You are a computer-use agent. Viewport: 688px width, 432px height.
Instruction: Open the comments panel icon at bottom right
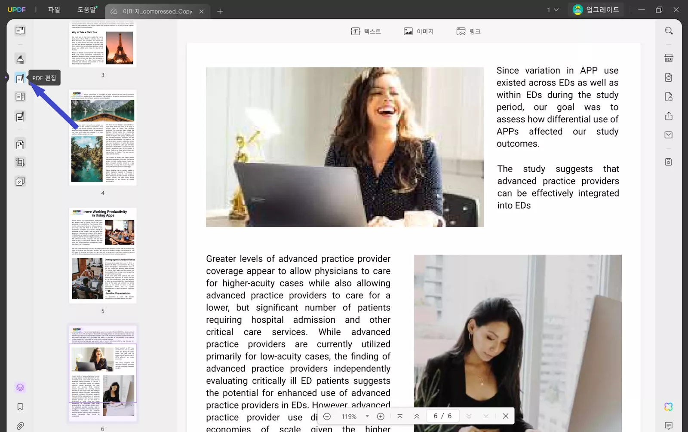(x=669, y=426)
